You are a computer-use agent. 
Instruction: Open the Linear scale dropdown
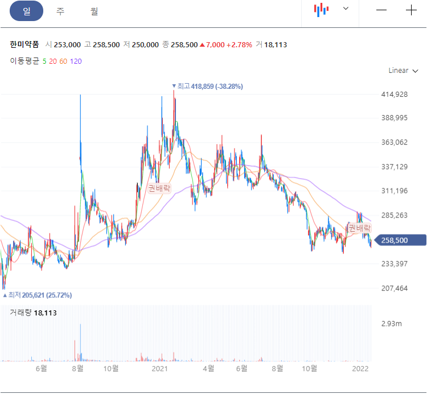point(403,71)
